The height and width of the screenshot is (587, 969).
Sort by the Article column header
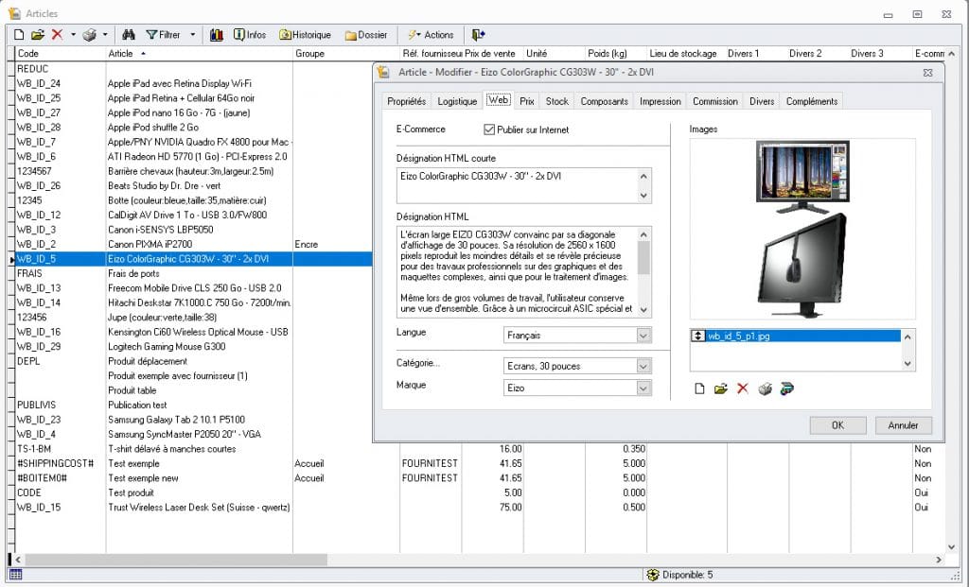(x=199, y=54)
